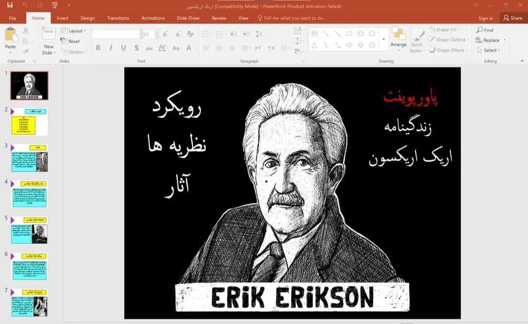Select the Oval shape in shapes gallery

click(361, 34)
